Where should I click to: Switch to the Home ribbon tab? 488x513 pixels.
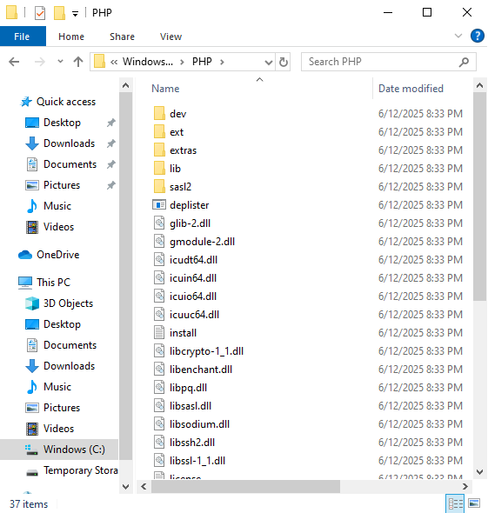click(x=71, y=37)
